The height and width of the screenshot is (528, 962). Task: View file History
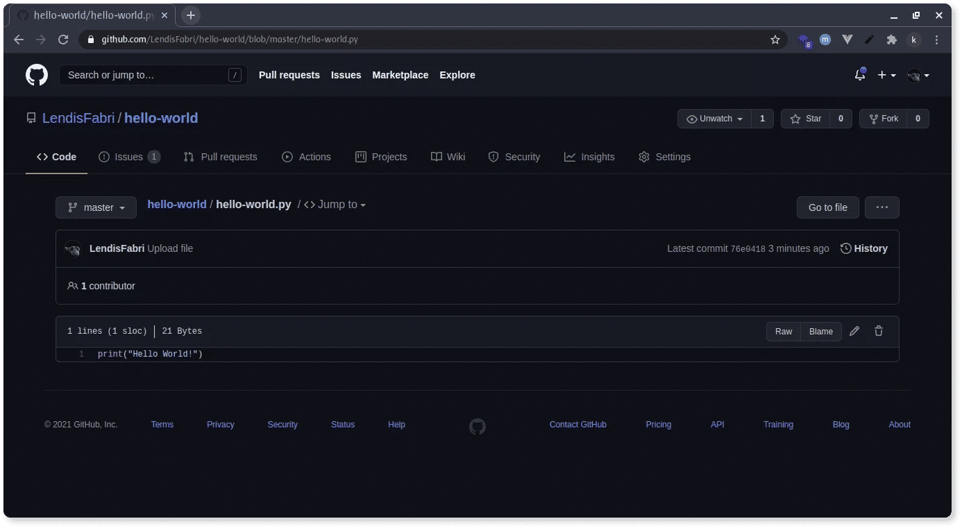(x=863, y=248)
